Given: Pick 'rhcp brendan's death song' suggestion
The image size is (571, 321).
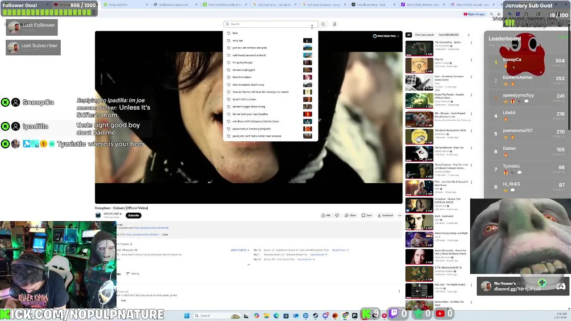Looking at the screenshot, I should pyautogui.click(x=270, y=85).
